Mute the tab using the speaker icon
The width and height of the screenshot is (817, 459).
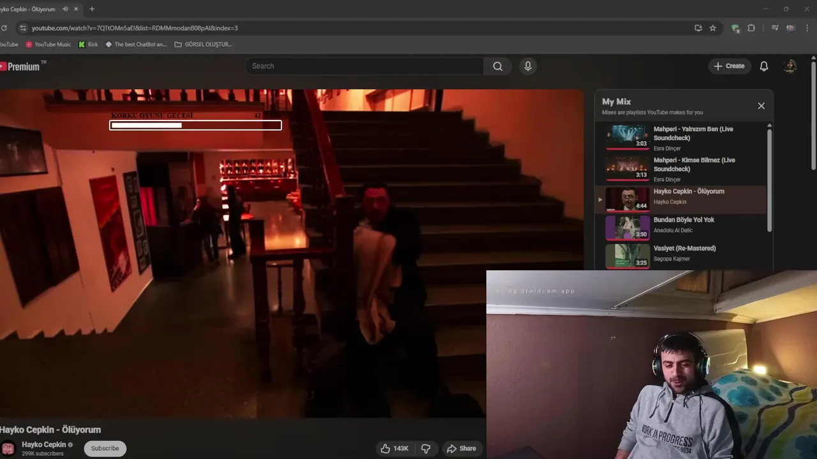(x=65, y=9)
